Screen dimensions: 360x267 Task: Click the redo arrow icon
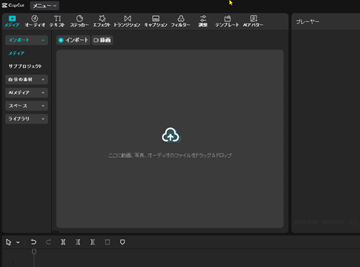[48, 242]
